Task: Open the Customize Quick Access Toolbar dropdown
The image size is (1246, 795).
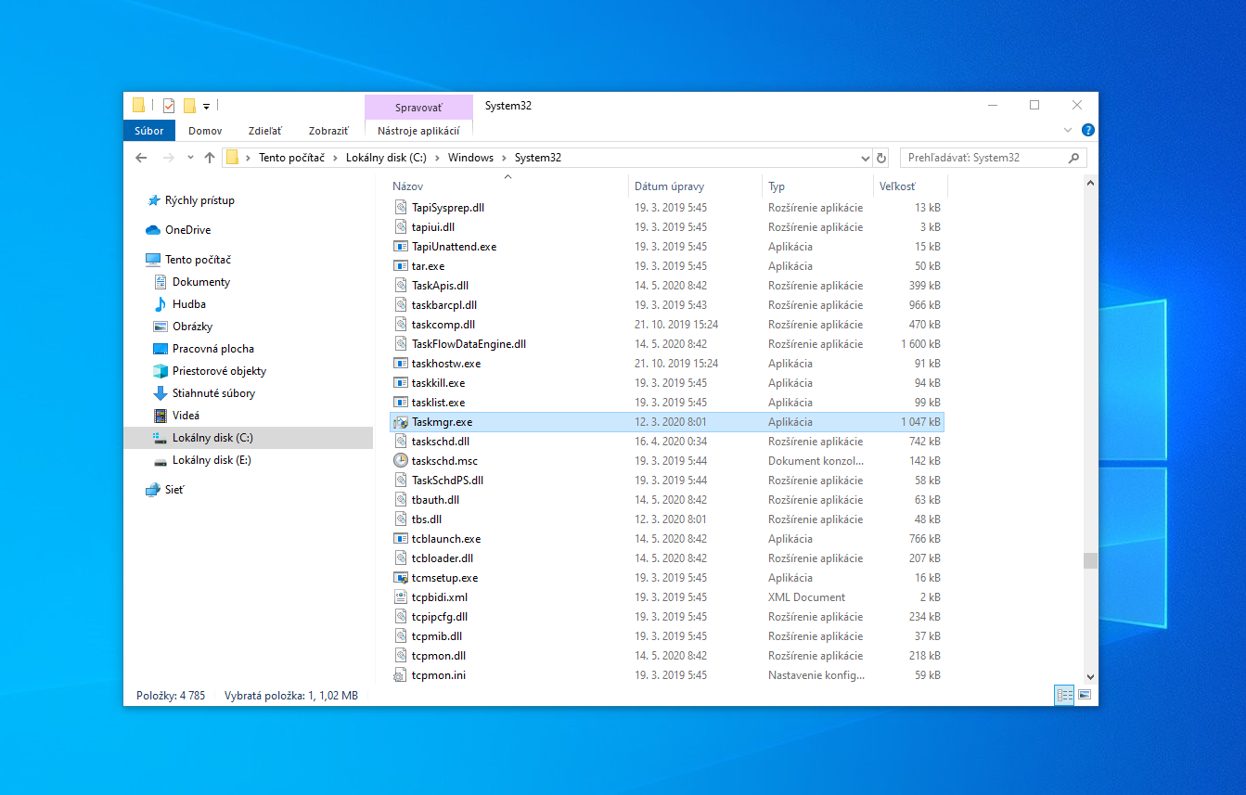Action: 206,106
